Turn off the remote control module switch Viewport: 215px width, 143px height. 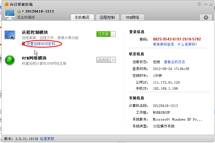point(106,34)
